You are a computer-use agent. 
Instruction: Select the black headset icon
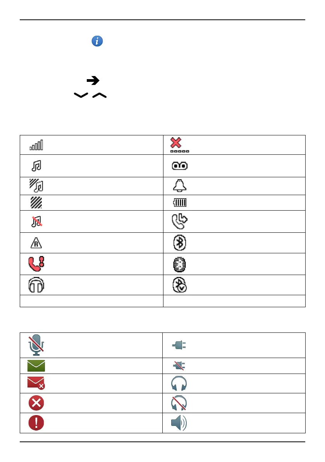(x=36, y=285)
